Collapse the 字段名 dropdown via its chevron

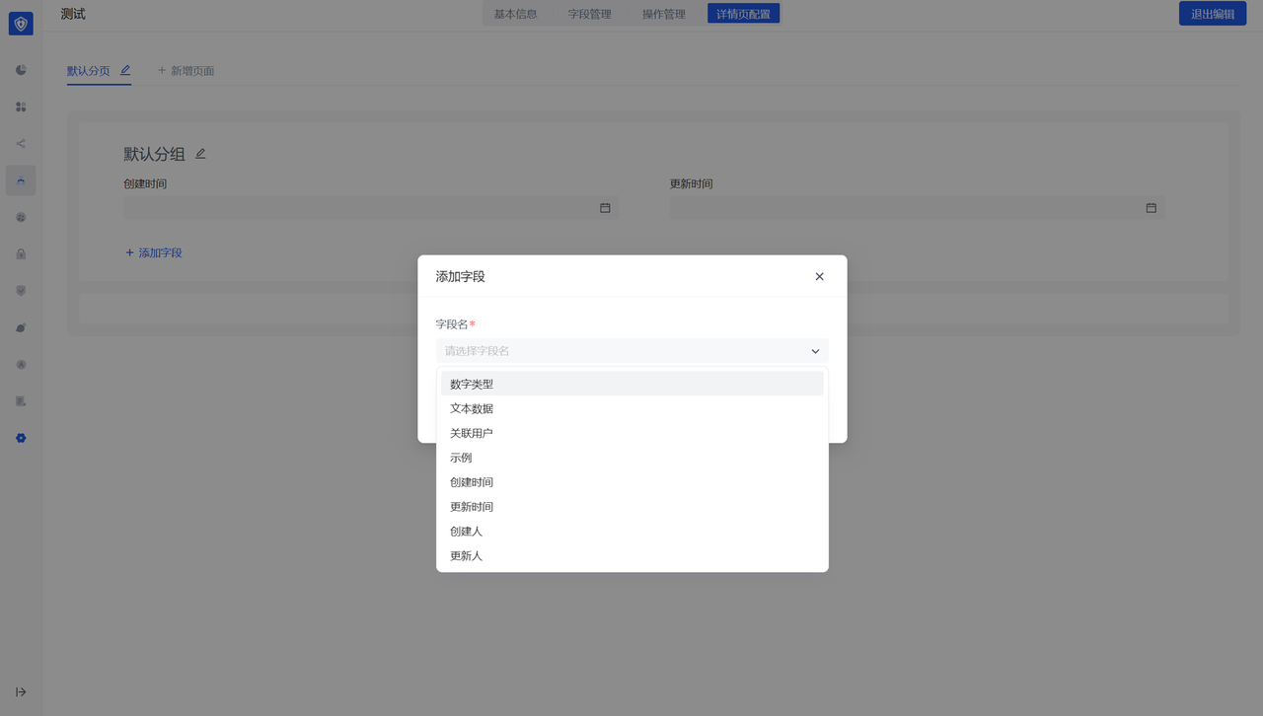tap(815, 351)
